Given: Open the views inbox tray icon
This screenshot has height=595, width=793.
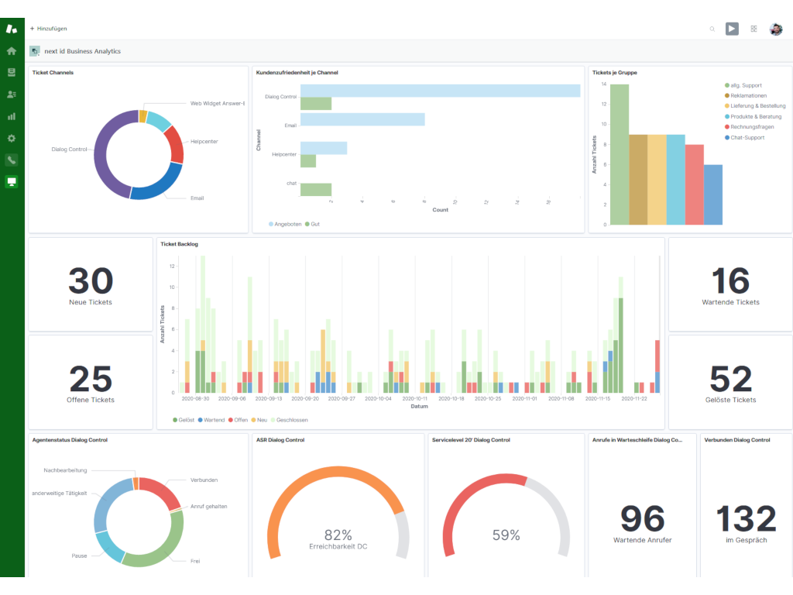Looking at the screenshot, I should click(12, 73).
